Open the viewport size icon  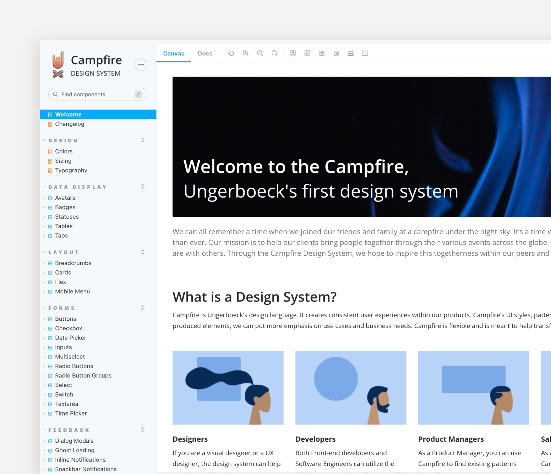336,53
